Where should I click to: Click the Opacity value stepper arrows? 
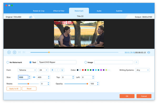coord(98,84)
